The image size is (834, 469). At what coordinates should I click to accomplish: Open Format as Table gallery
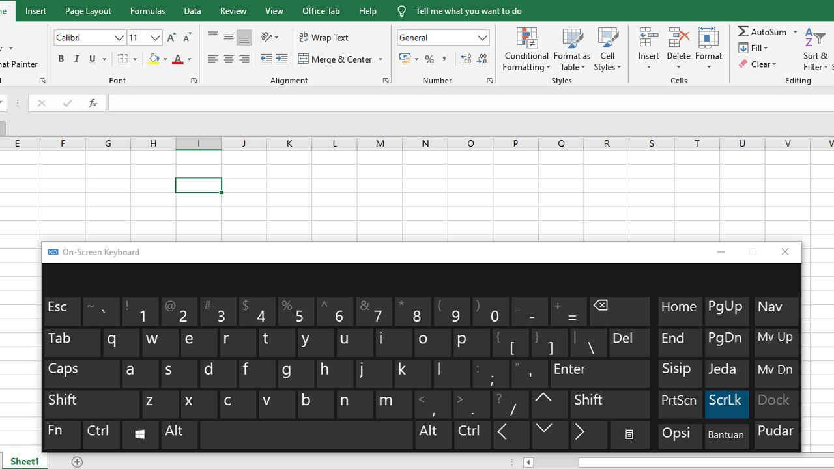pyautogui.click(x=572, y=50)
